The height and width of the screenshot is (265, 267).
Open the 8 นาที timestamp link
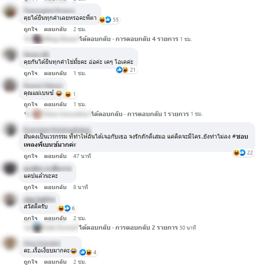[80, 187]
